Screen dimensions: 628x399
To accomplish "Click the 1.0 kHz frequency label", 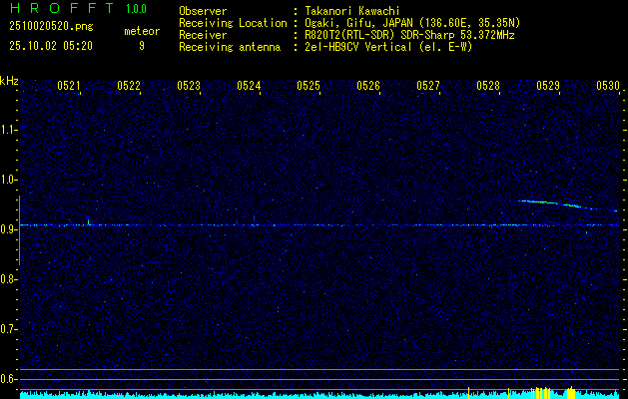I will coord(8,181).
